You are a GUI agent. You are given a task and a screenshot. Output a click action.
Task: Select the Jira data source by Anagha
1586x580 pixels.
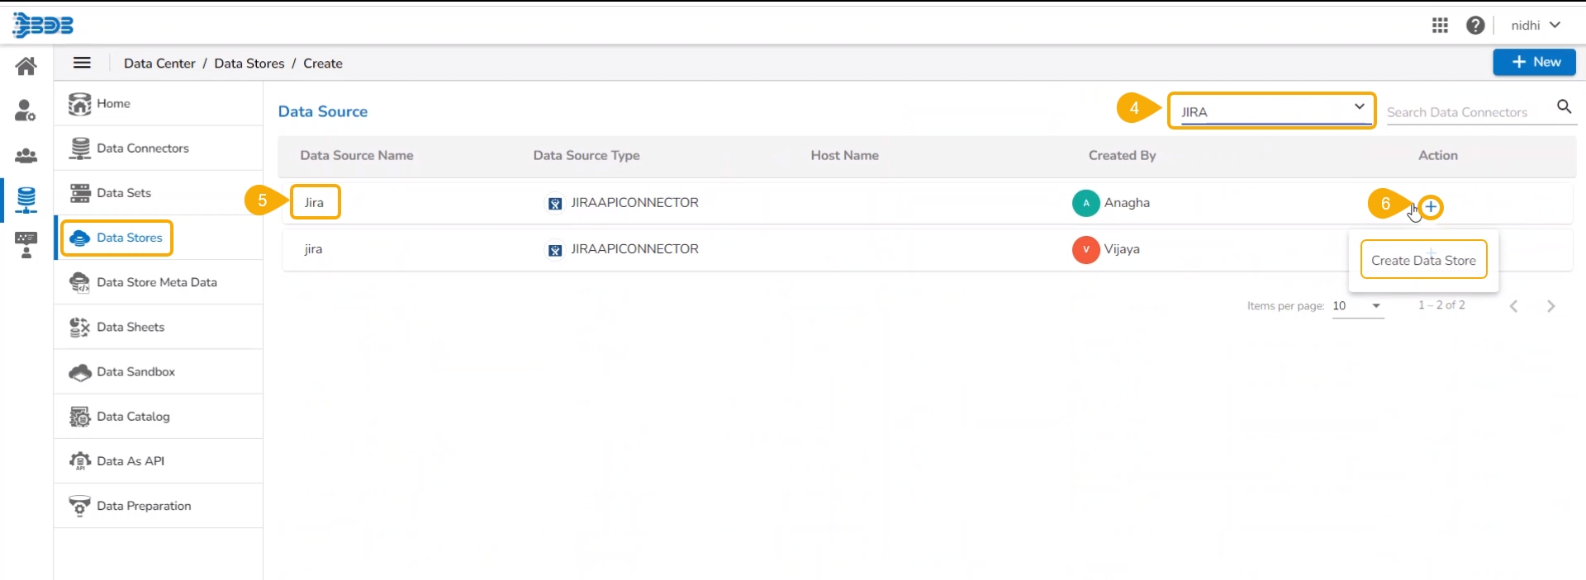click(314, 202)
